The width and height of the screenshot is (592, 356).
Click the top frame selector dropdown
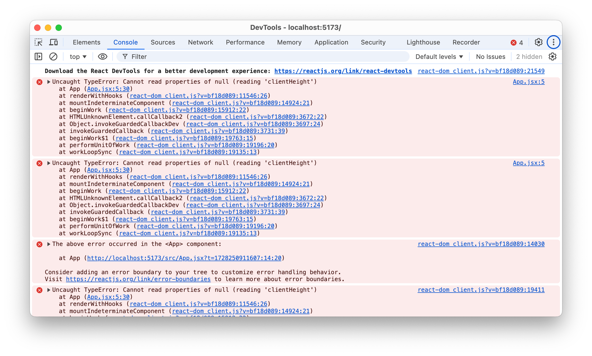pos(78,56)
